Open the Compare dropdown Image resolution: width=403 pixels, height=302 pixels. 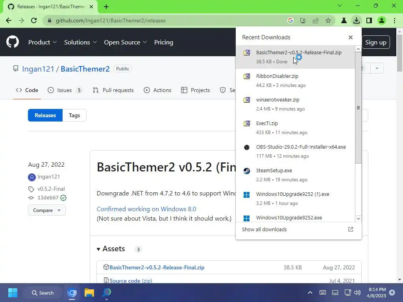tap(47, 210)
